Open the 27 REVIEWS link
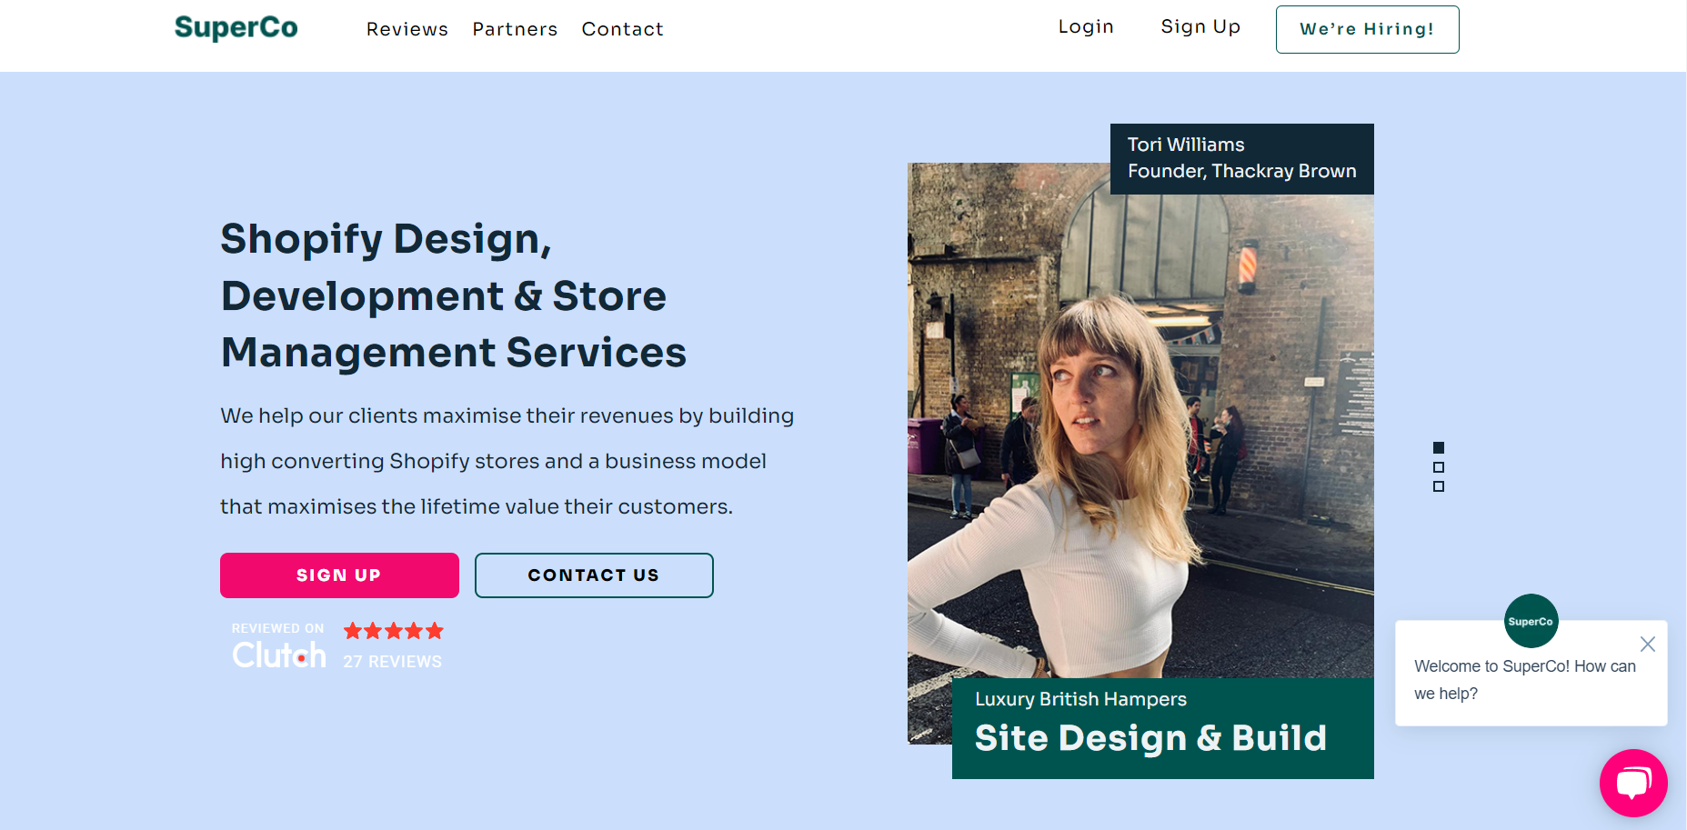 392,662
